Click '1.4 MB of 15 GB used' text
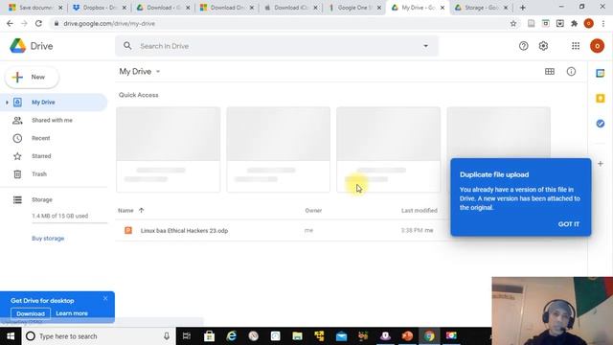Image resolution: width=613 pixels, height=345 pixels. [x=59, y=216]
